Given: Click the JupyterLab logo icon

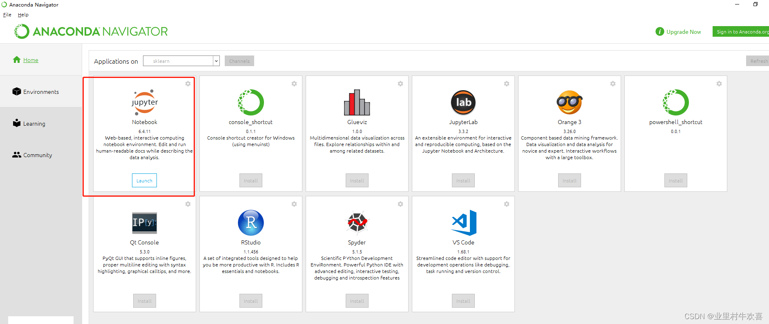Looking at the screenshot, I should (x=463, y=102).
